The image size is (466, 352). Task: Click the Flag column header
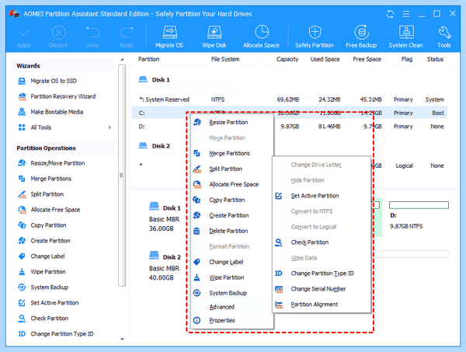[x=407, y=59]
